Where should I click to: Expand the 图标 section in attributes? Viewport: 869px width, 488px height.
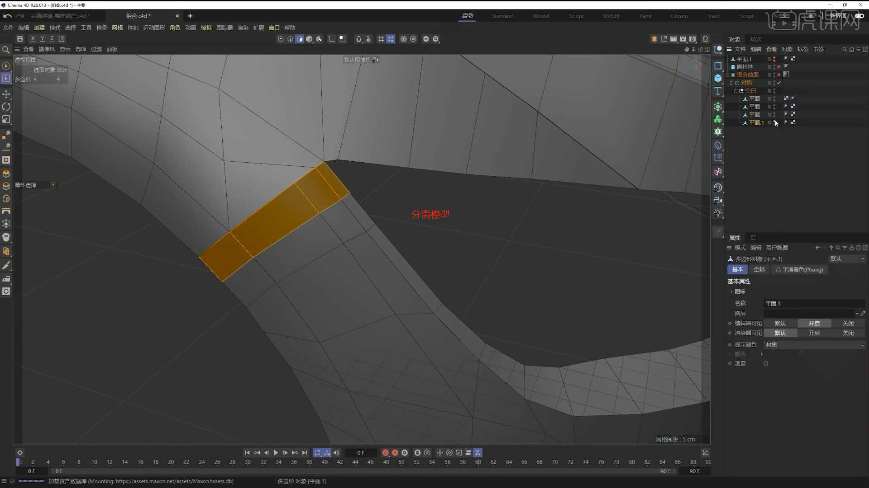(x=731, y=292)
